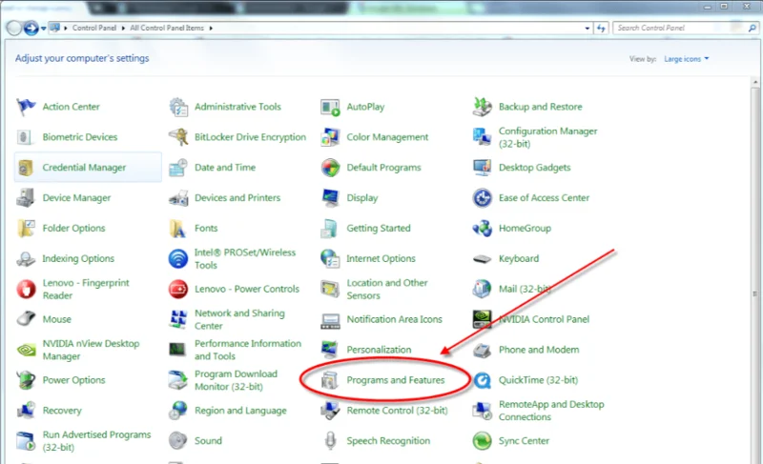Click the Ease of Access Center icon
The height and width of the screenshot is (464, 763).
(483, 198)
